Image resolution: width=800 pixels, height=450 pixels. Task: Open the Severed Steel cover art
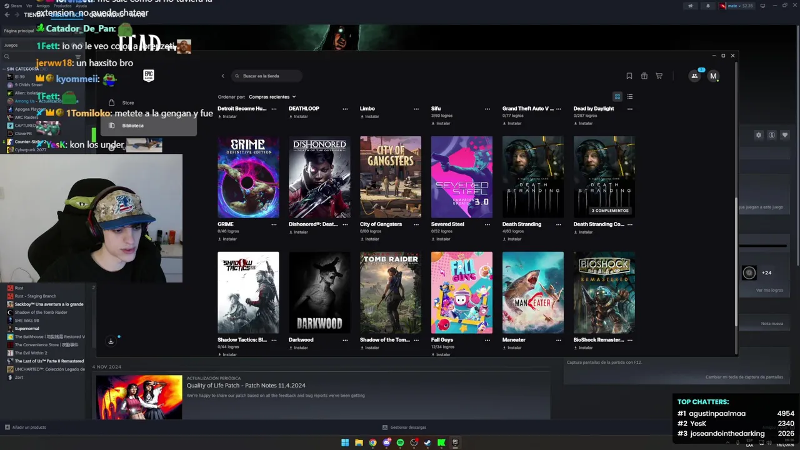462,177
